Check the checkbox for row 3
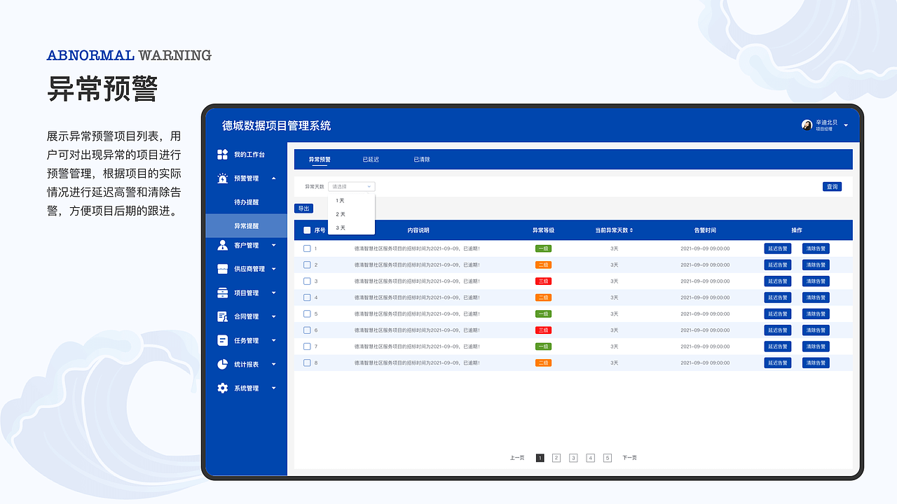 (x=307, y=281)
